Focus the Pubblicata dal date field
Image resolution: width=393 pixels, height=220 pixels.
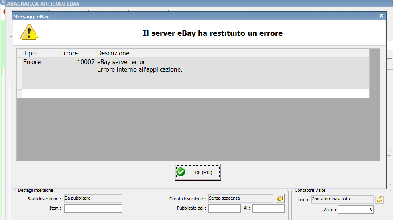point(224,208)
